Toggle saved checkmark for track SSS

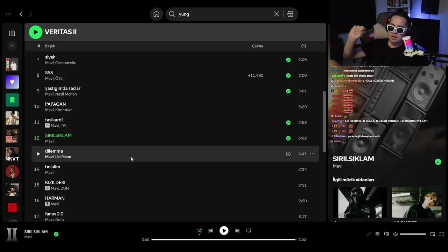point(288,75)
